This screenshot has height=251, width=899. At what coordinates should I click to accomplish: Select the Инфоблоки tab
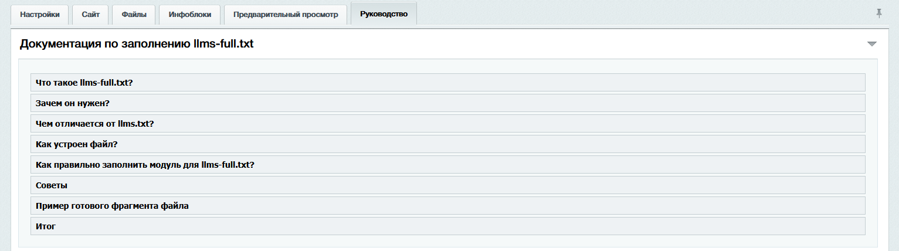point(189,15)
